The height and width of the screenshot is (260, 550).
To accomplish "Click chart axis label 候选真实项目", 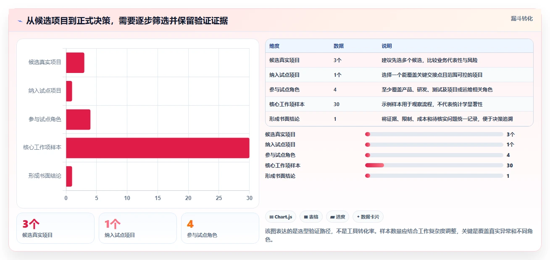I will click(45, 62).
